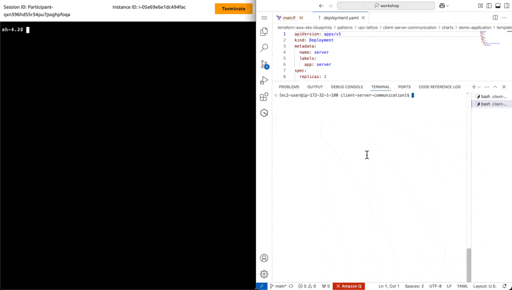Viewport: 512px width, 290px height.
Task: Open the Manage gear settings icon
Action: click(x=264, y=274)
